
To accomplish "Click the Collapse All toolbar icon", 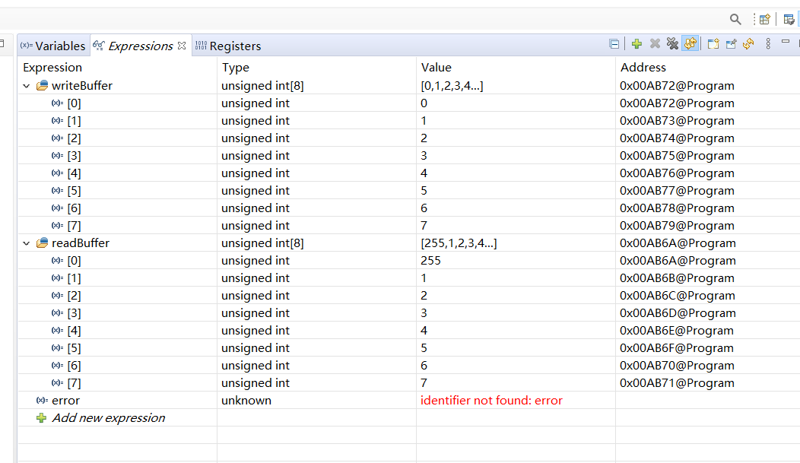I will coord(614,44).
